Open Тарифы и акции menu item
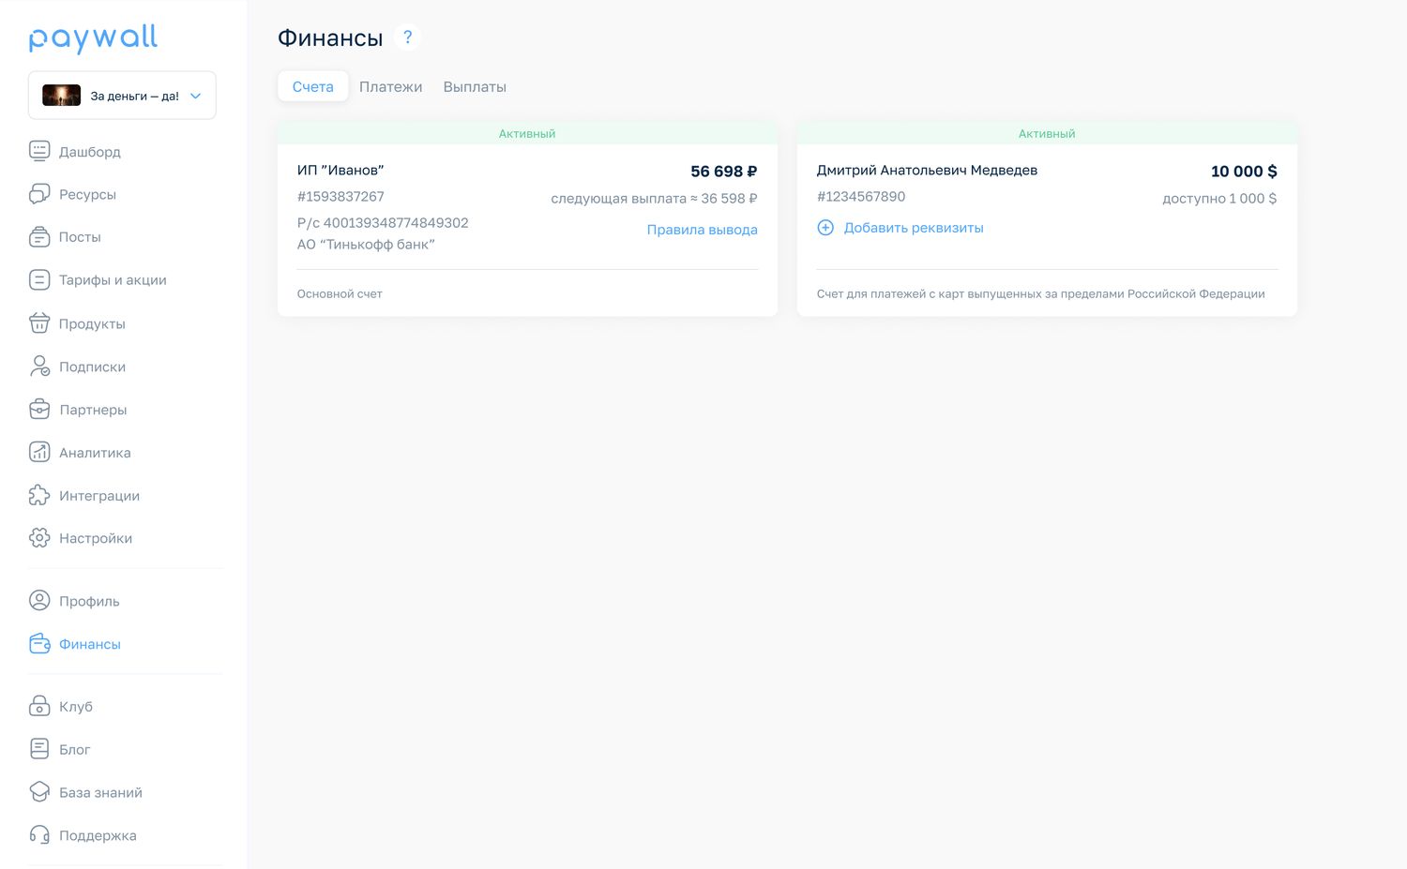 click(x=113, y=280)
